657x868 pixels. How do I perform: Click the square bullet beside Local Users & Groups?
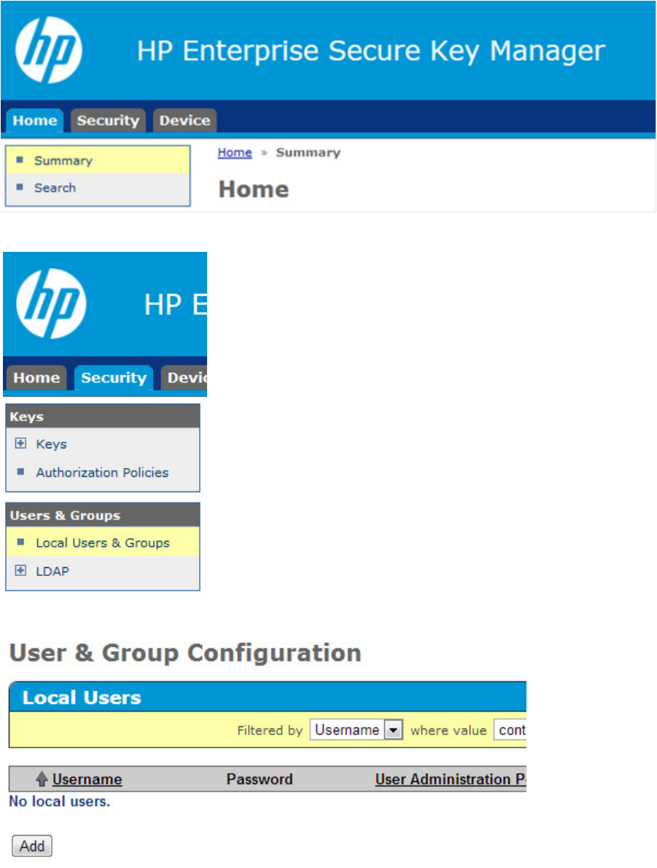coord(20,542)
